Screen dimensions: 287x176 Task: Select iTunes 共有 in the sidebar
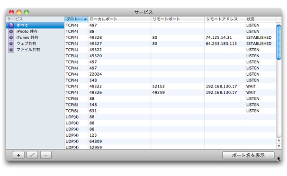coord(35,37)
